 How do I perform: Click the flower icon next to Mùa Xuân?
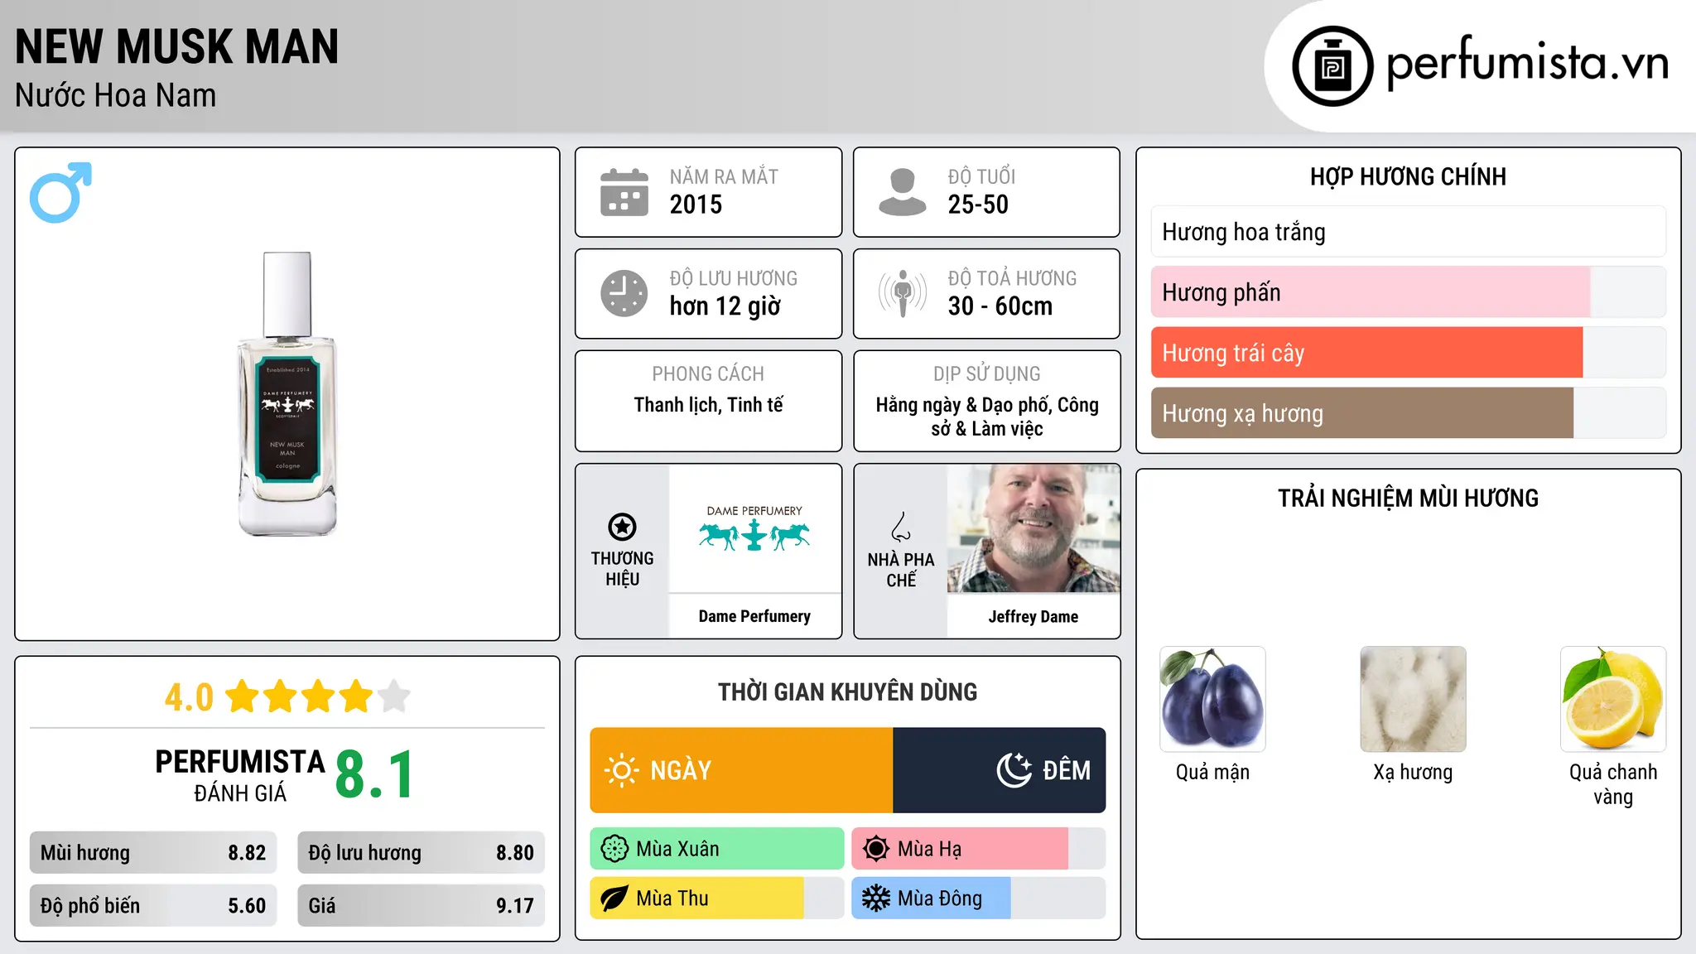614,849
